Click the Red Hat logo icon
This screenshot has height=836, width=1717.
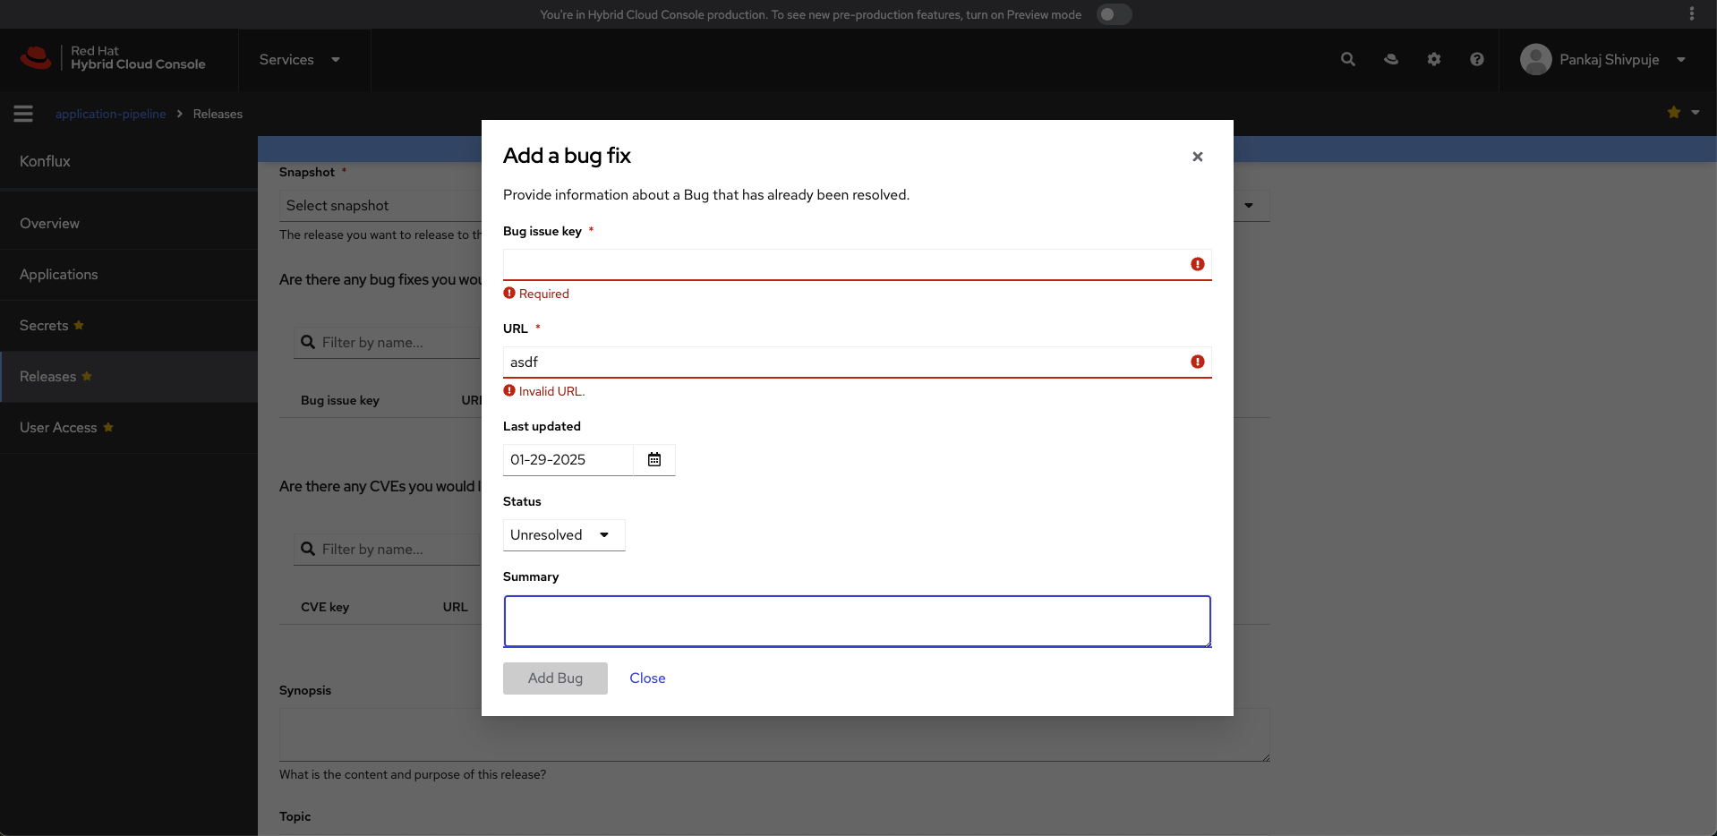click(x=36, y=58)
